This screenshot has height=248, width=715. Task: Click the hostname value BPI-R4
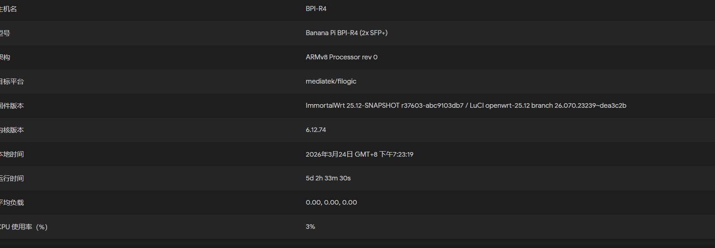click(x=316, y=9)
